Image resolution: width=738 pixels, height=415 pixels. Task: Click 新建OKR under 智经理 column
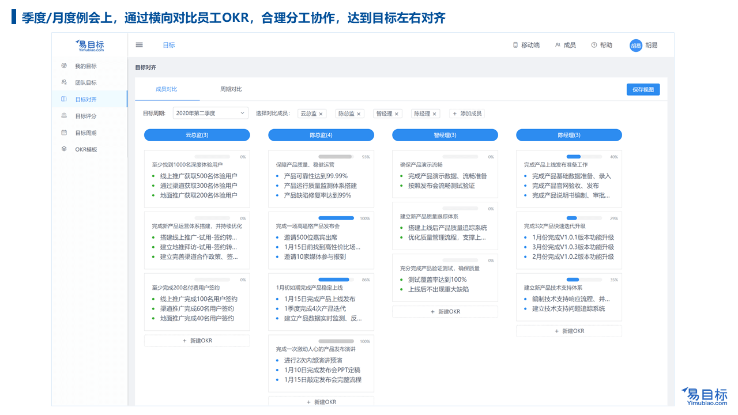tap(445, 311)
